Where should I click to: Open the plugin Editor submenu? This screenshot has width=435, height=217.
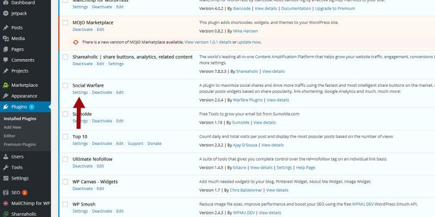pyautogui.click(x=9, y=136)
